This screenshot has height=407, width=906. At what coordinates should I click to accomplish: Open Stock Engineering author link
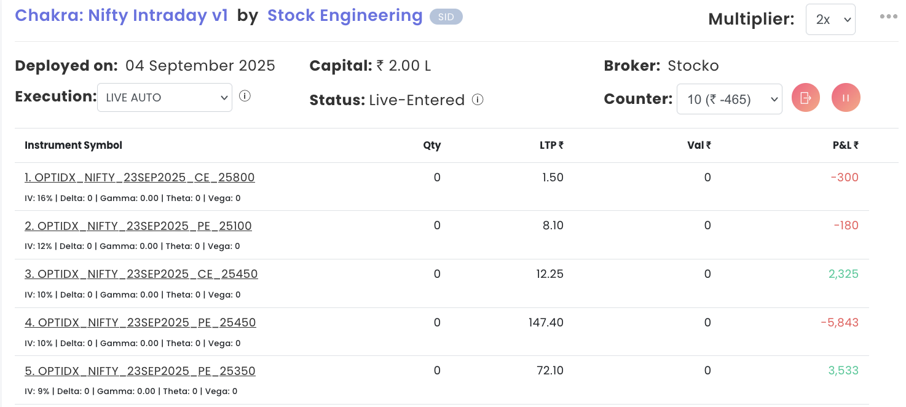[x=345, y=15]
